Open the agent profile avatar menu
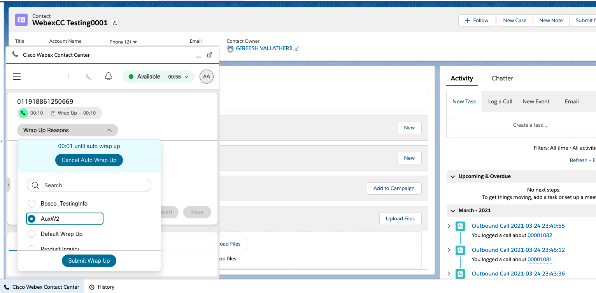This screenshot has height=293, width=596. click(206, 76)
